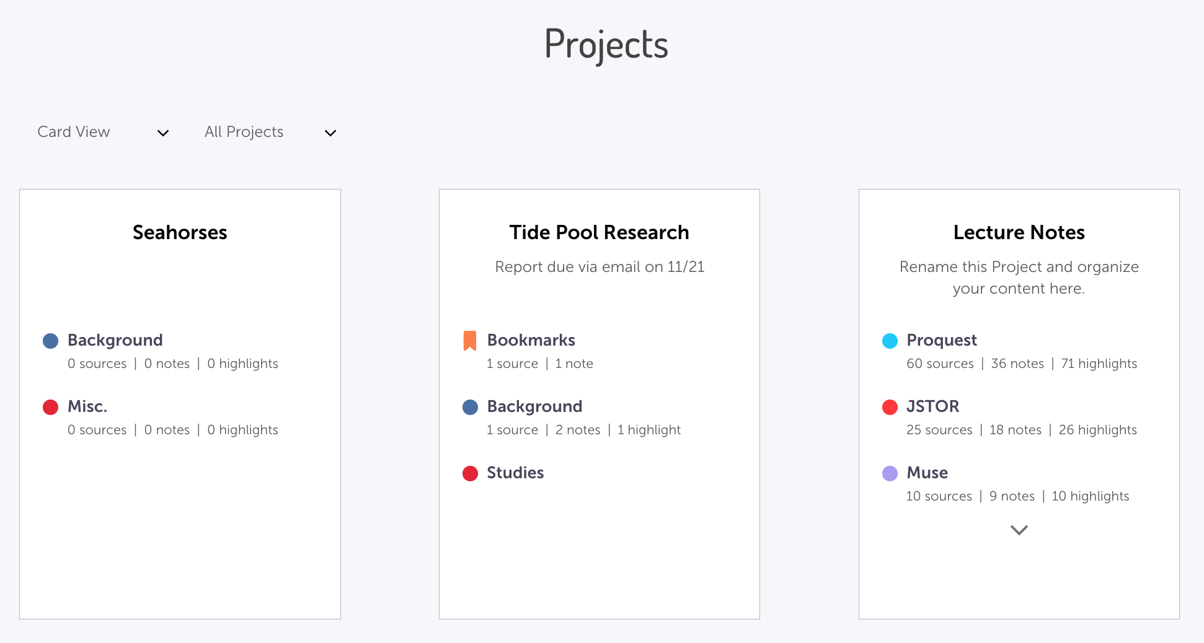The image size is (1204, 643).
Task: Click the orange Bookmarks flag icon
Action: click(470, 341)
